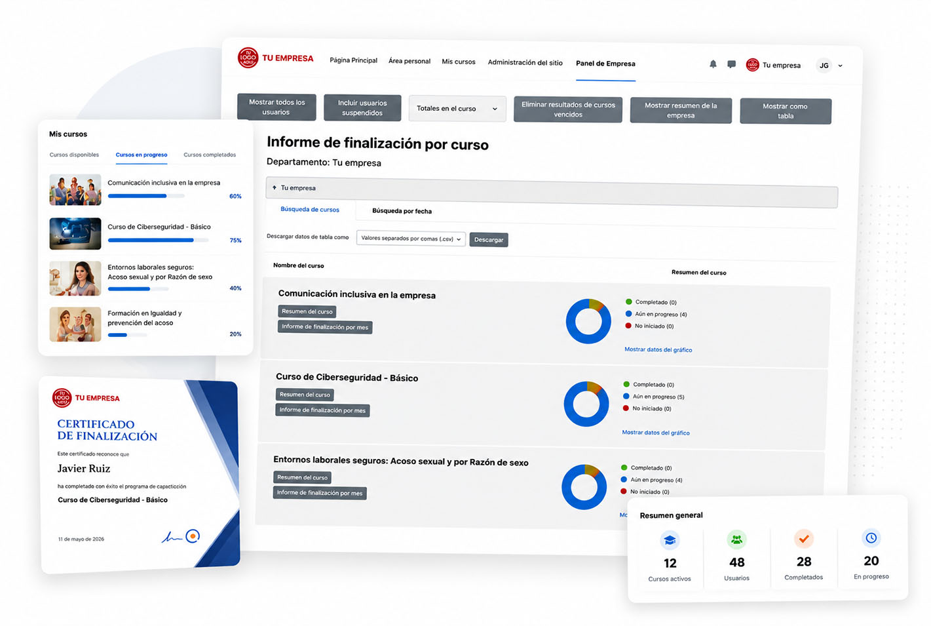Toggle Completado legend under Entornos laborales seguros
The height and width of the screenshot is (626, 931).
tap(646, 468)
